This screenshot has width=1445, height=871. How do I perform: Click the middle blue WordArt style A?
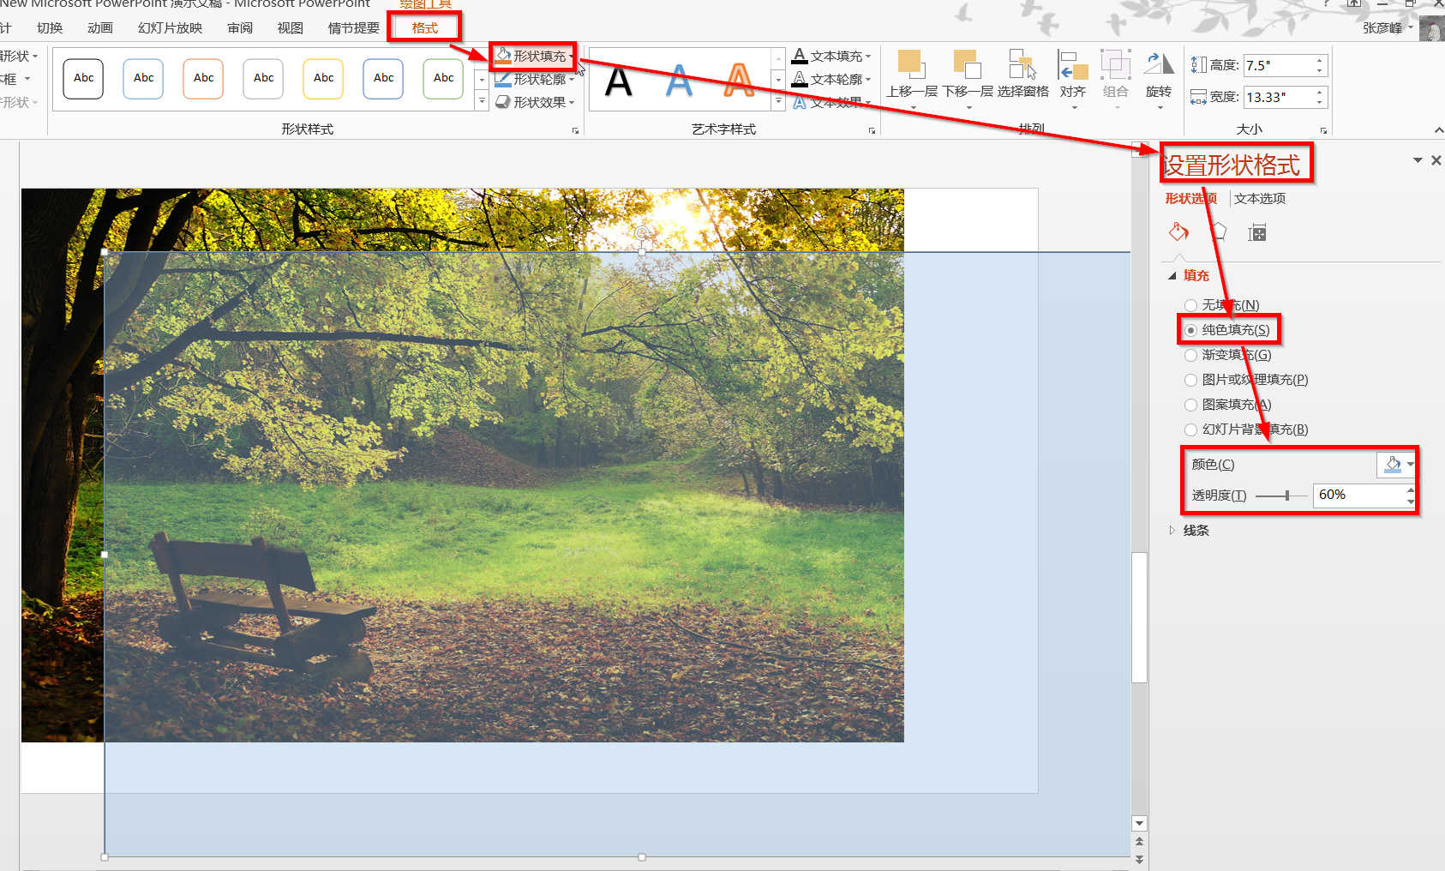679,81
